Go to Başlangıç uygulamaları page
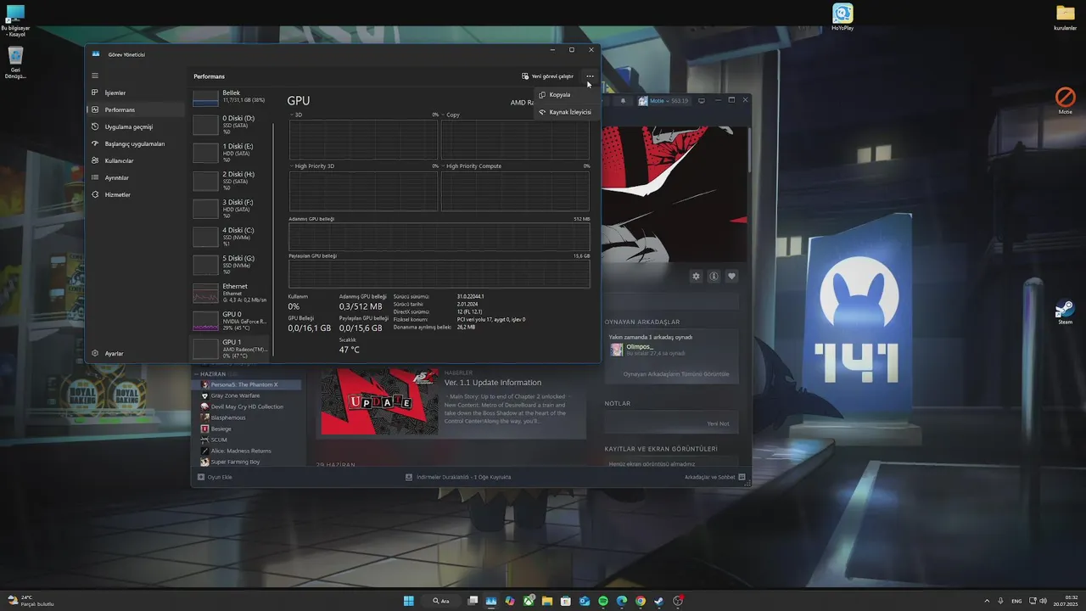The image size is (1086, 611). [136, 143]
